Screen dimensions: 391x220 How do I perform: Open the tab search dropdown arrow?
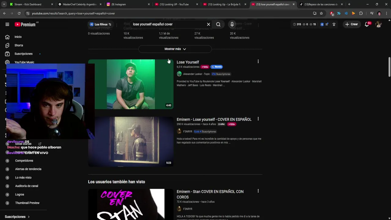4,4
